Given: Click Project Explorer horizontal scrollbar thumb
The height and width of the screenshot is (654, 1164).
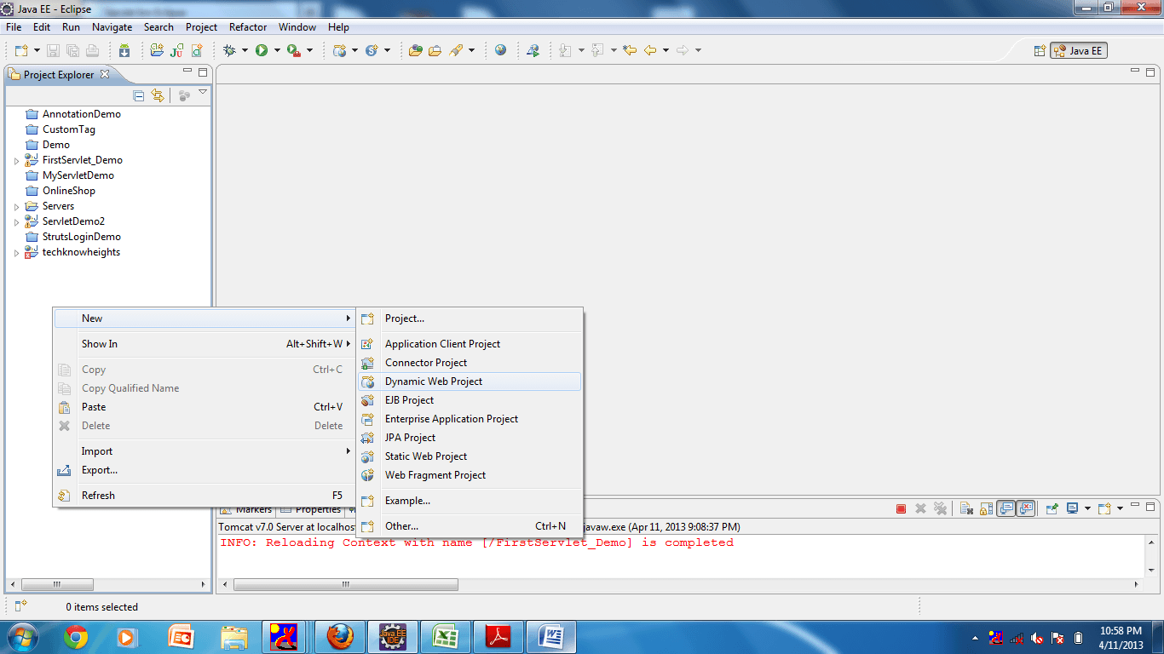Looking at the screenshot, I should [56, 585].
